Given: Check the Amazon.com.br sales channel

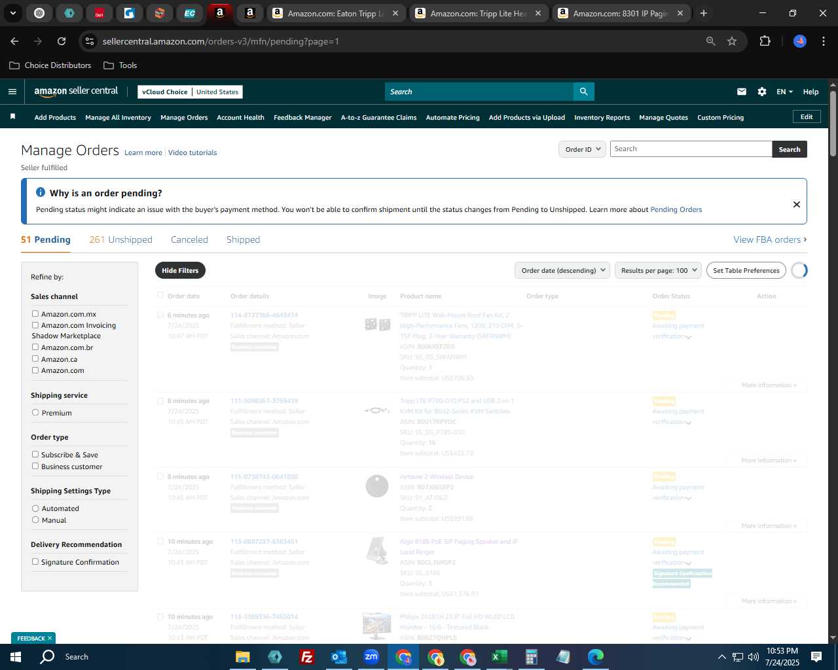Looking at the screenshot, I should pos(35,347).
